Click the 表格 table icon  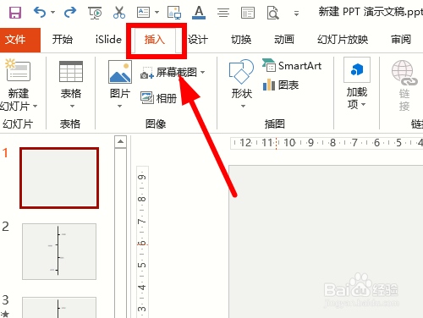[x=71, y=72]
